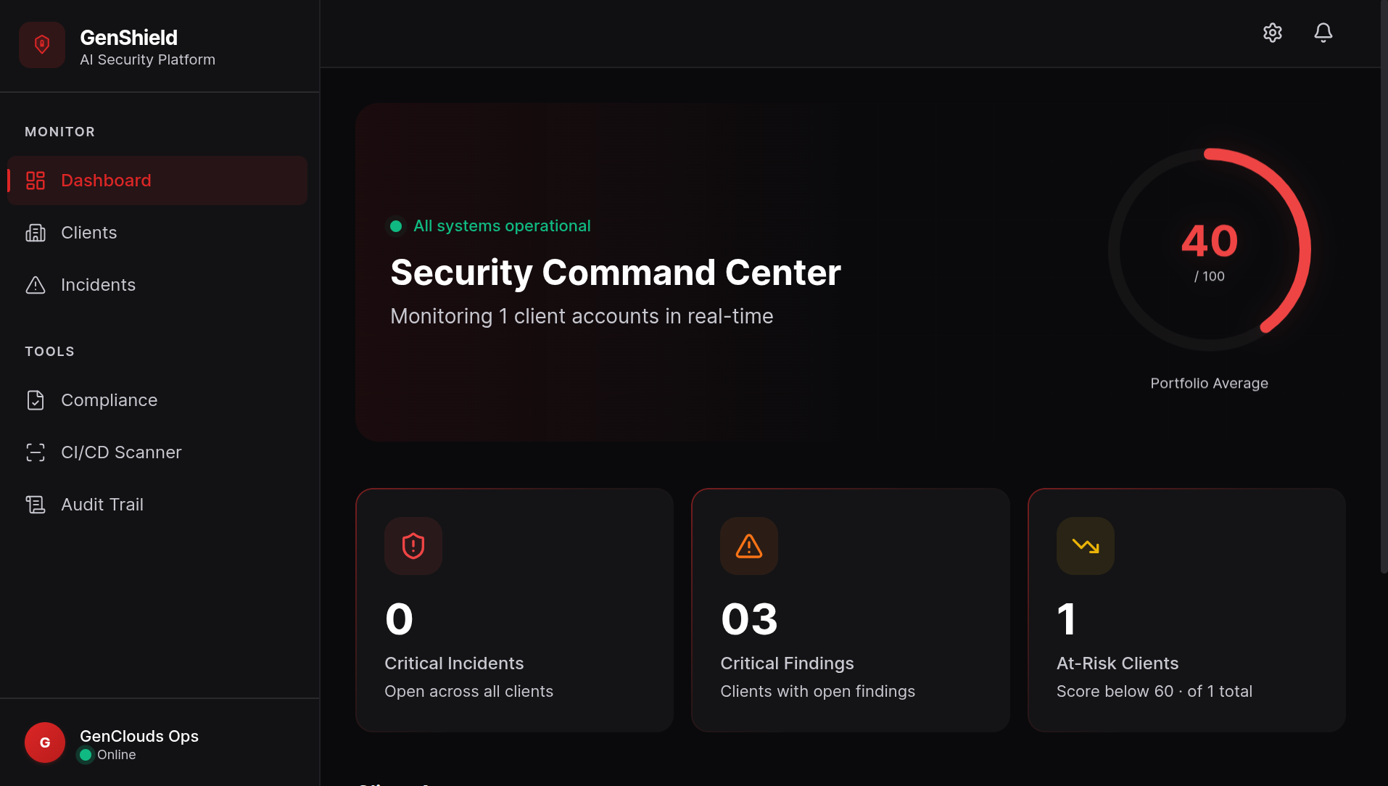Click the CI/CD Scanner scan icon
Screen dimensions: 1388x786
tap(36, 452)
